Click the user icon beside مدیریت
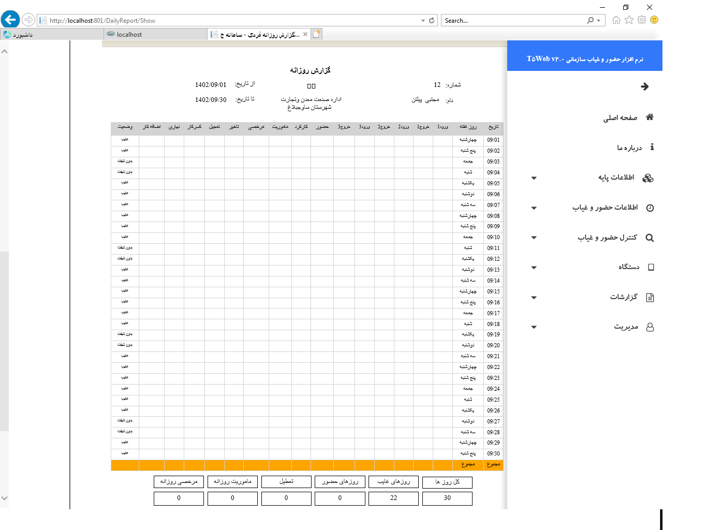Image resolution: width=707 pixels, height=530 pixels. (650, 327)
